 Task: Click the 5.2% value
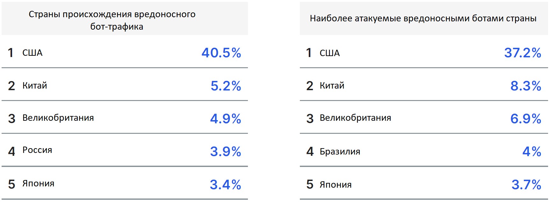pos(226,86)
